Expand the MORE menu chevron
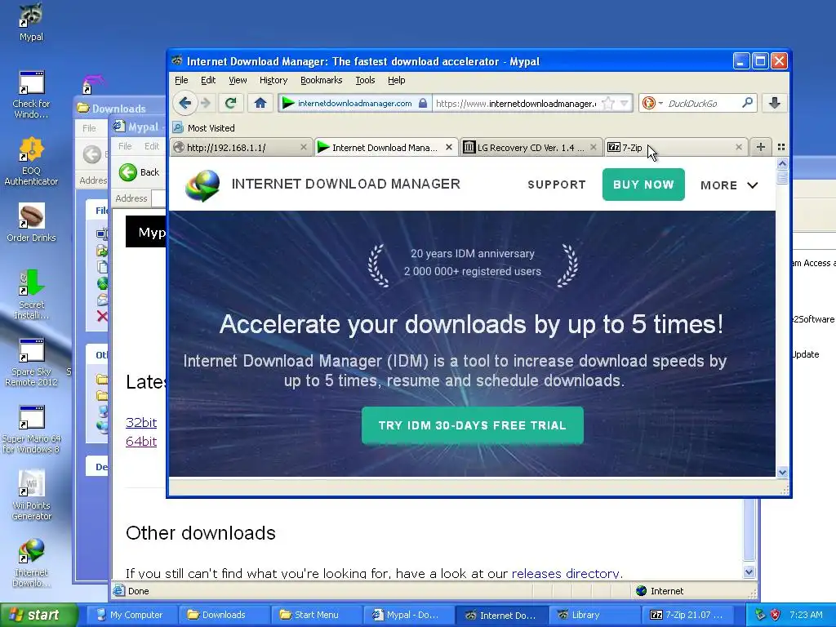Screen dimensions: 836x627 (752, 185)
